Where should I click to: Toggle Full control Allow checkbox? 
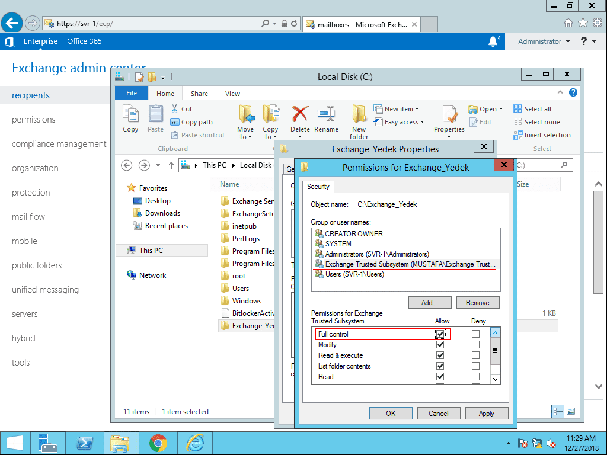pos(440,334)
